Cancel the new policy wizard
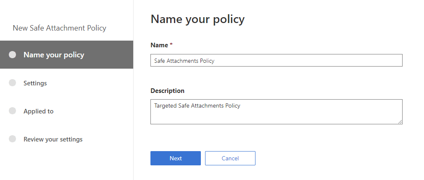The image size is (424, 180). [230, 158]
